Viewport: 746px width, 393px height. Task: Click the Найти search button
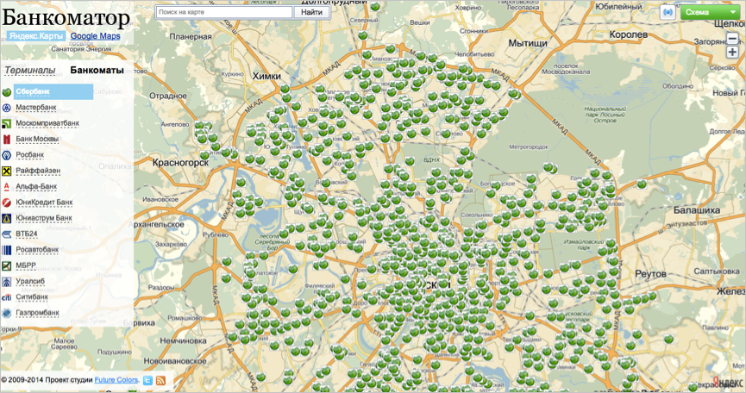pos(311,12)
